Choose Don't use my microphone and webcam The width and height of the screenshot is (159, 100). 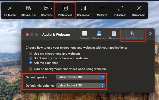tap(31, 58)
